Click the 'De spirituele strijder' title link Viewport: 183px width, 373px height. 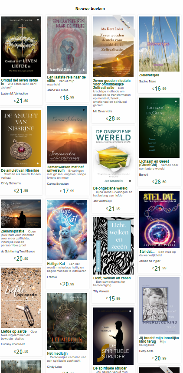[x=110, y=368]
